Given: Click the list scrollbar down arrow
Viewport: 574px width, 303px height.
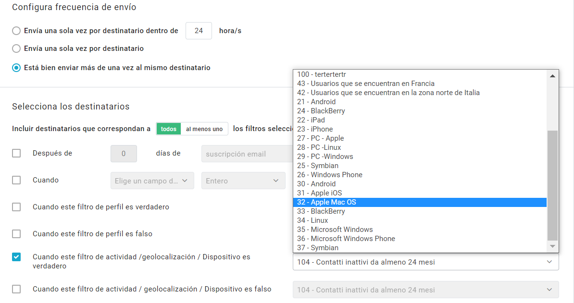Looking at the screenshot, I should [x=552, y=246].
